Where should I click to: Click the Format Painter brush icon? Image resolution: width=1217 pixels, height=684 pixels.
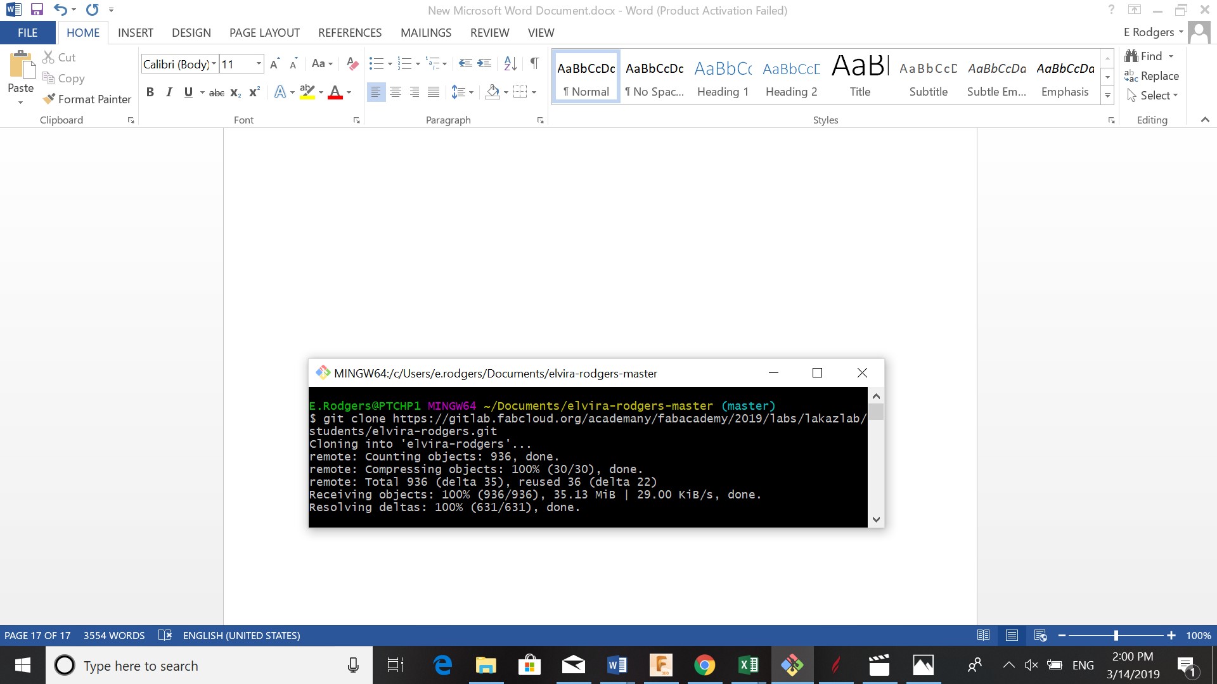click(x=49, y=99)
